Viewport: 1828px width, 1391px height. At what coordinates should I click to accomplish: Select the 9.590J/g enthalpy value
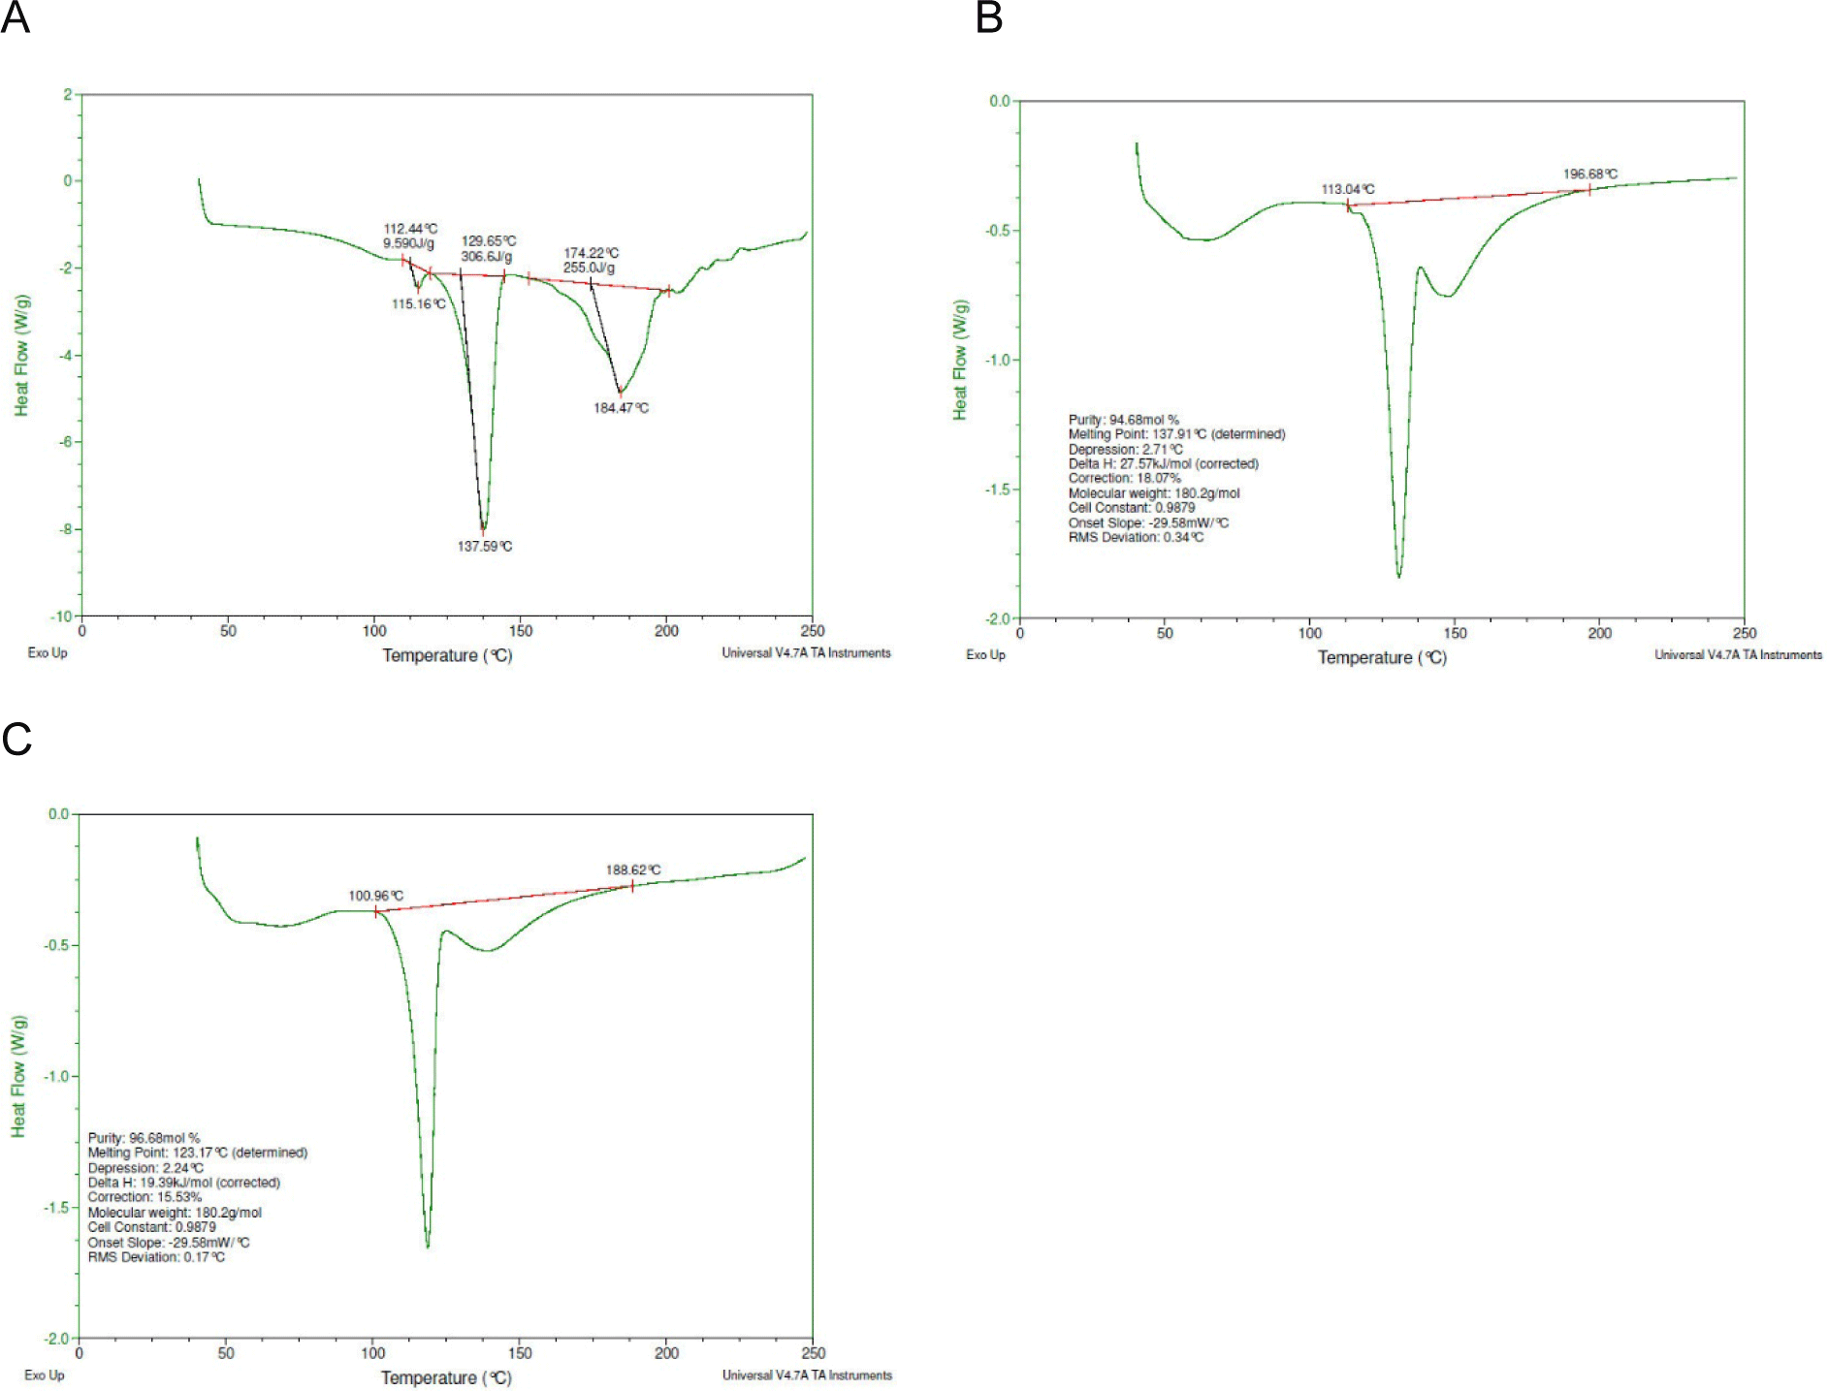point(408,243)
